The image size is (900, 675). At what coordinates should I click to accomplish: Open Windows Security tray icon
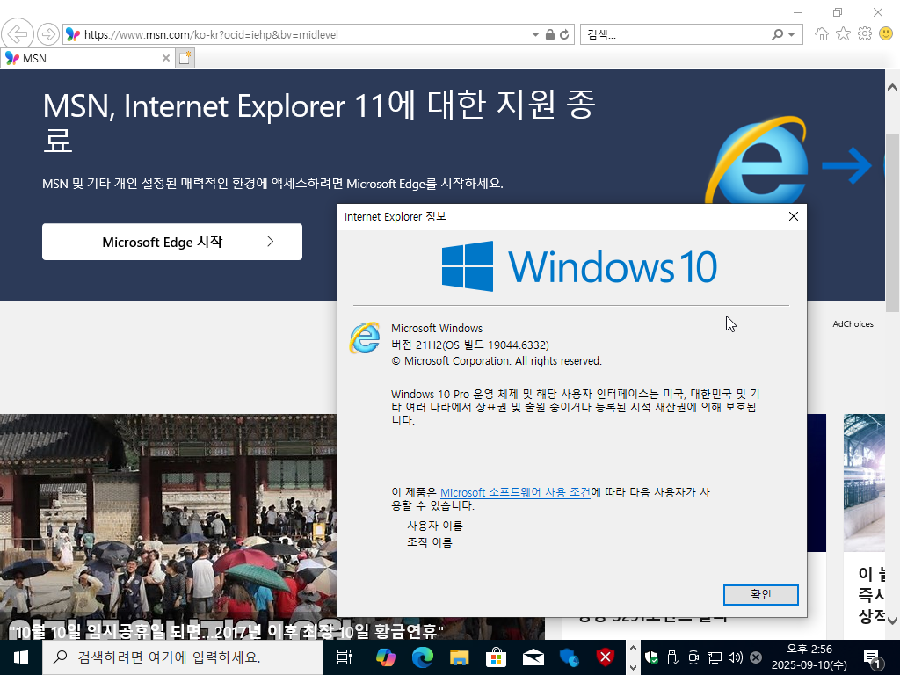click(x=651, y=657)
